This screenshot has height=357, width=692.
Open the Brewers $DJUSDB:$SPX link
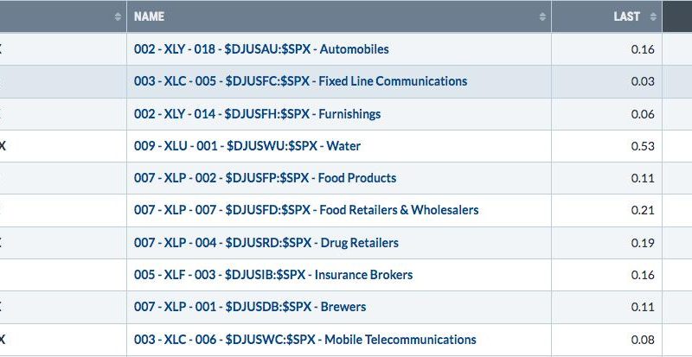[x=250, y=307]
